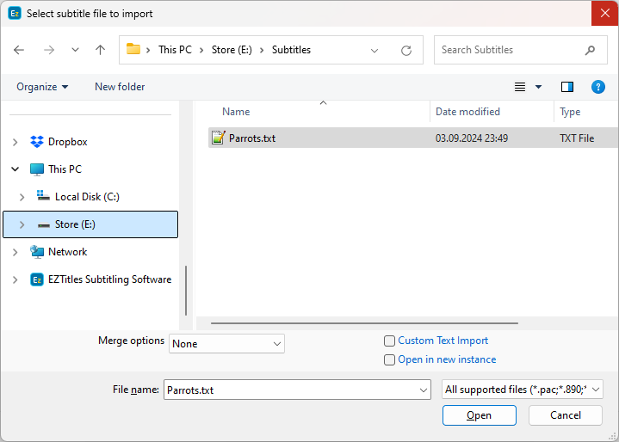
Task: Open the Organize menu
Action: pyautogui.click(x=42, y=87)
